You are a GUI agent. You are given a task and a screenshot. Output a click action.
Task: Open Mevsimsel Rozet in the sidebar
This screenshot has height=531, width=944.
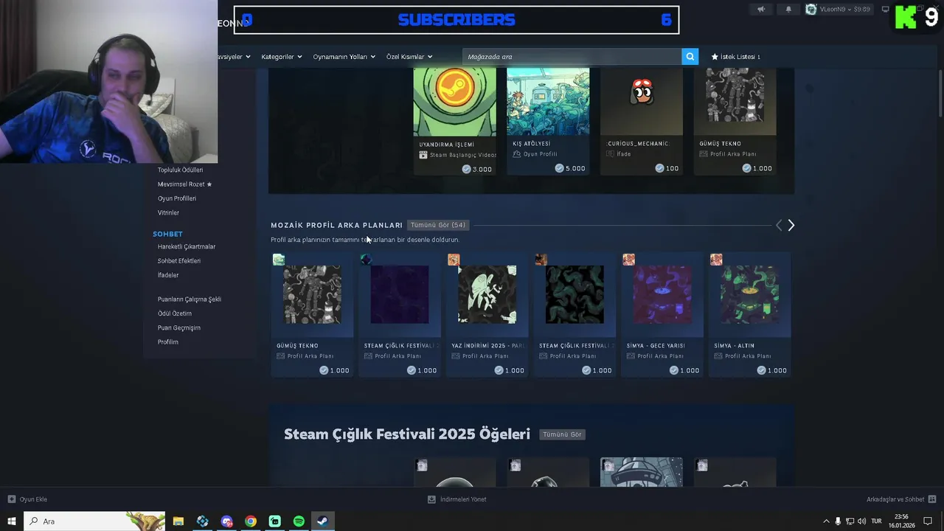[x=184, y=184]
